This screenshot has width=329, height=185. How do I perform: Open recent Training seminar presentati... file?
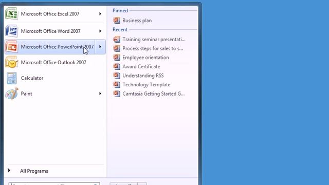click(154, 40)
